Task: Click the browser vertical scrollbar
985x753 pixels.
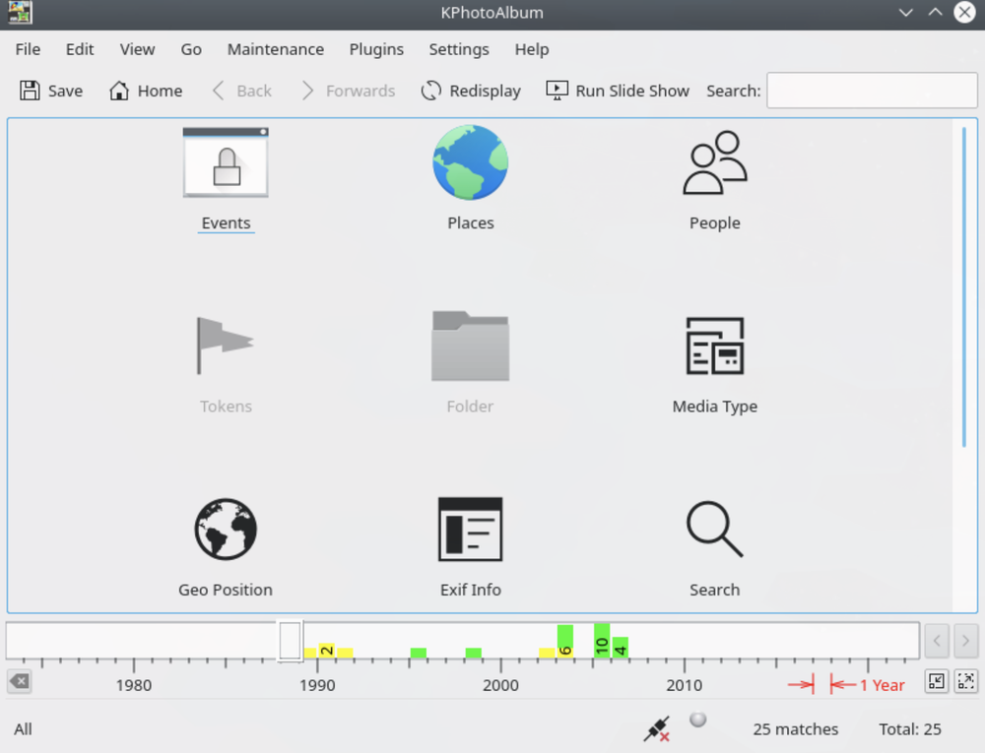Action: [x=964, y=286]
